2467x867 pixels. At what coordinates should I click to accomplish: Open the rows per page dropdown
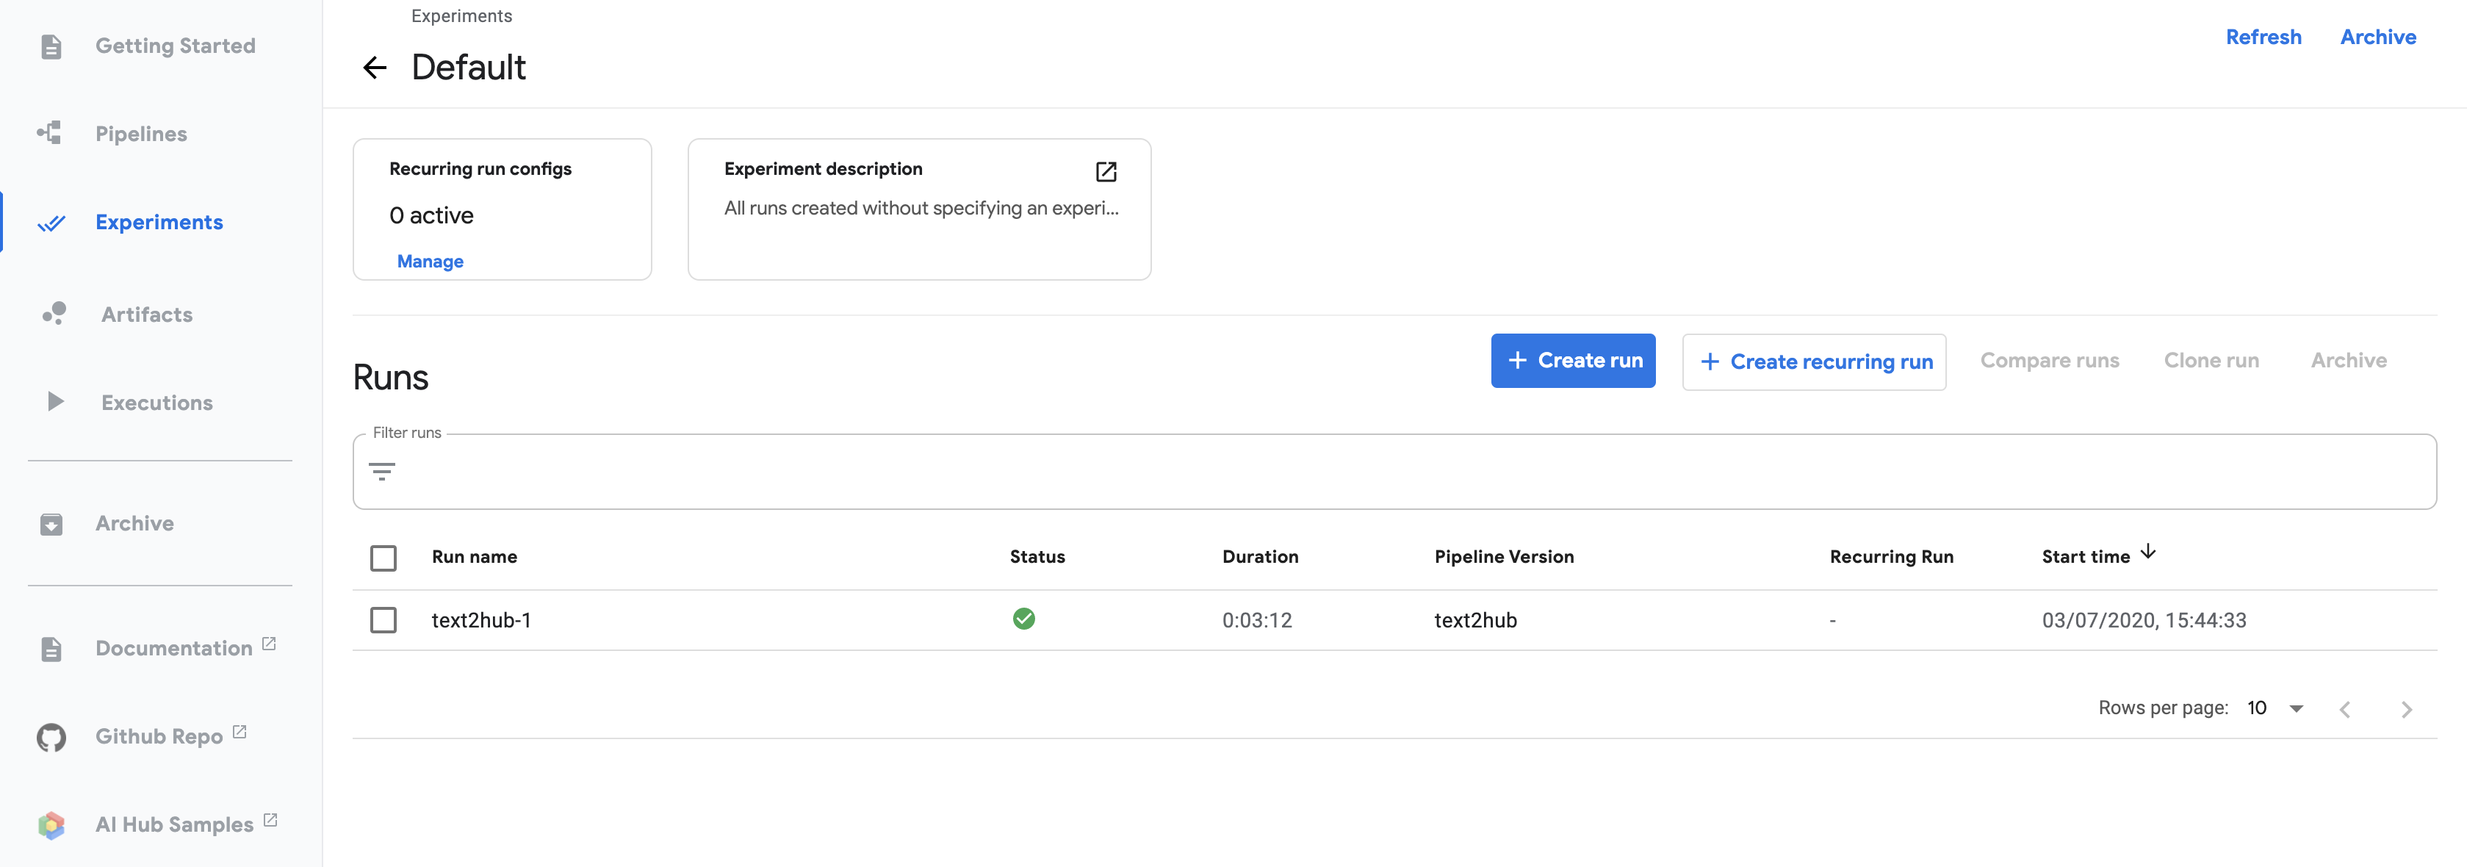[x=2275, y=708]
